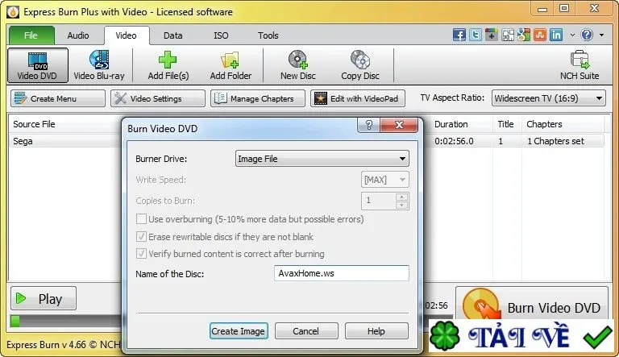This screenshot has height=357, width=619.
Task: Open the Copy Disc tool
Action: point(360,65)
